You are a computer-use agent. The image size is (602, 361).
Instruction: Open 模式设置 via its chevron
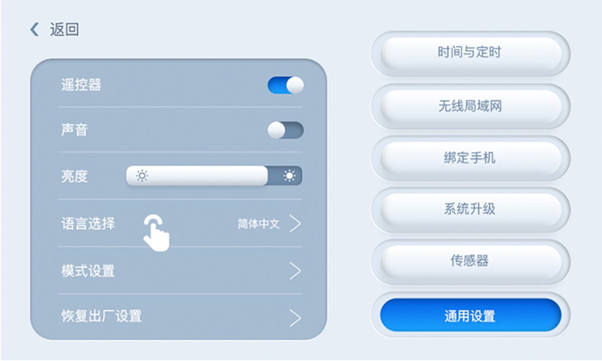[295, 271]
